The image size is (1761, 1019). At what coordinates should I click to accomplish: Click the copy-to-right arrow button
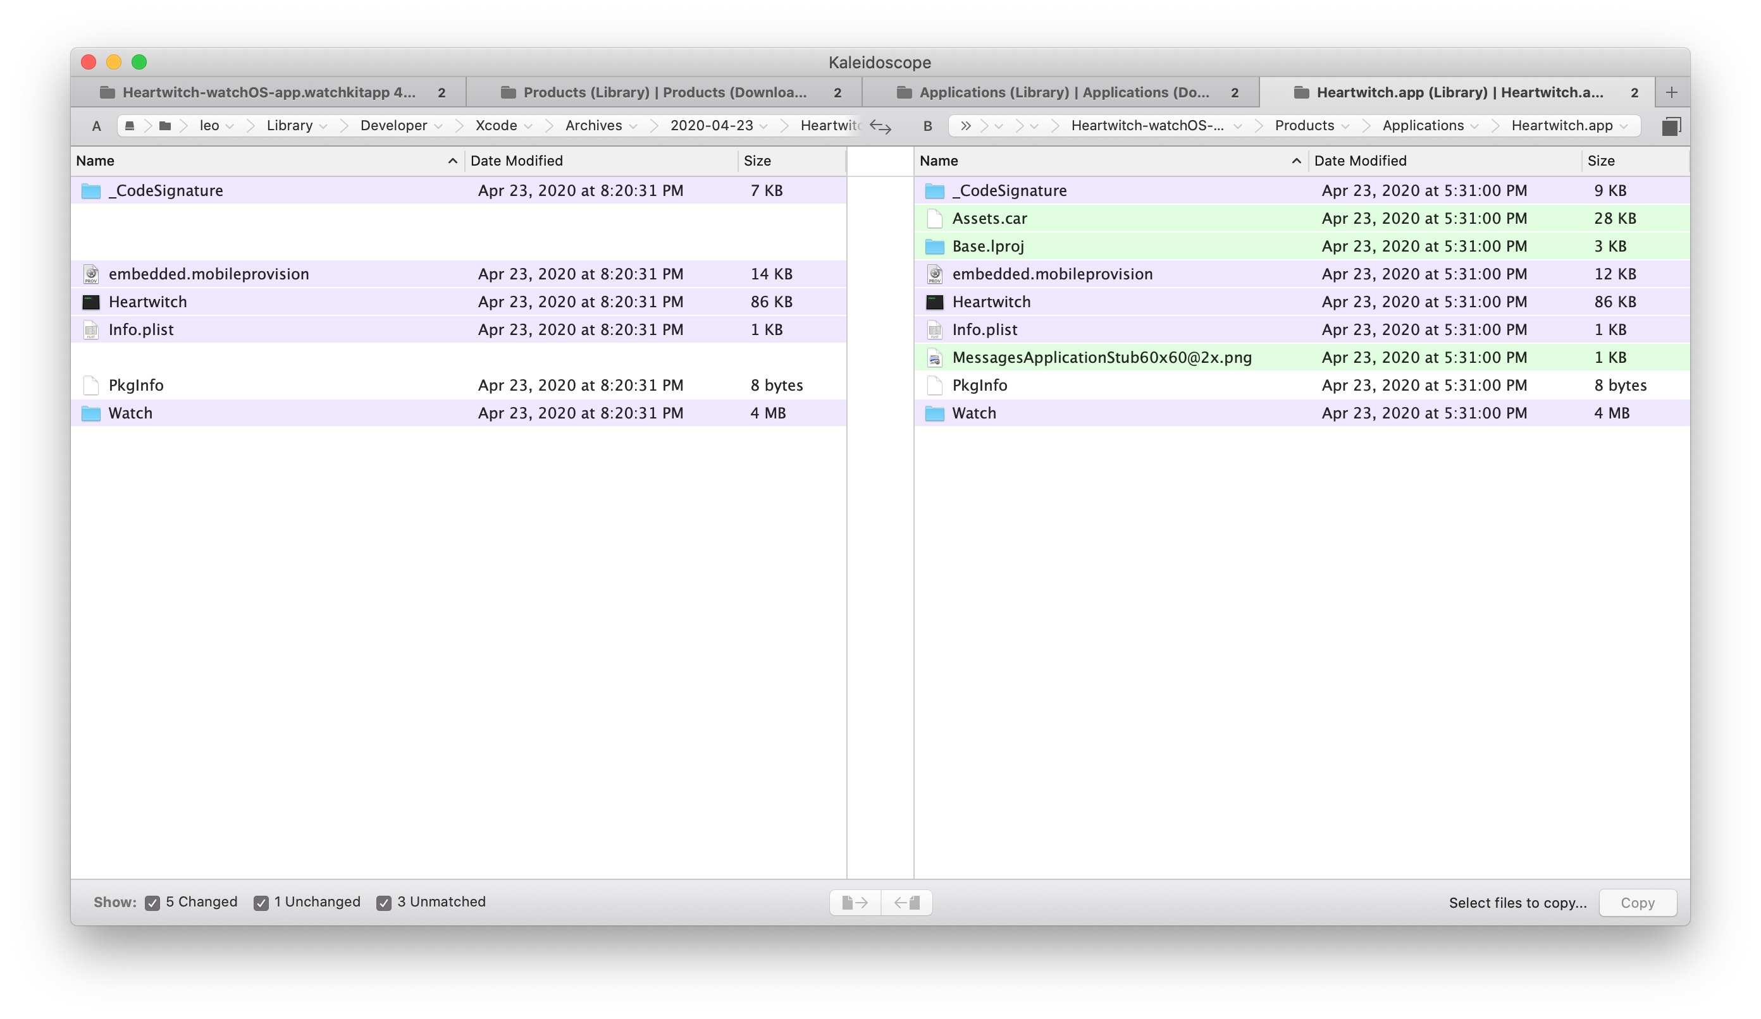tap(855, 902)
